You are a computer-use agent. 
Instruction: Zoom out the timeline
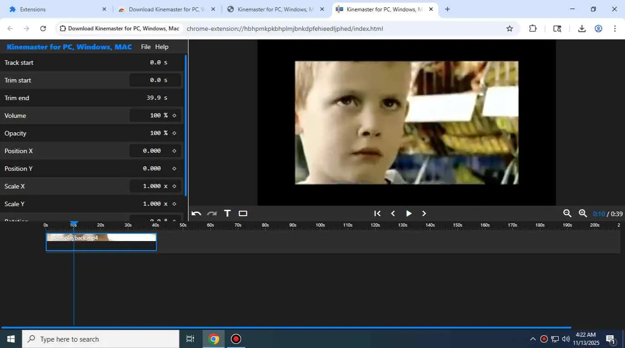click(567, 213)
